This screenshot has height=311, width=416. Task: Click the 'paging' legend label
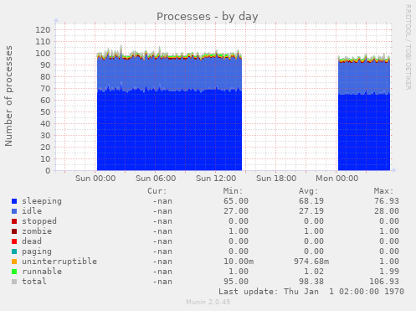coord(37,251)
